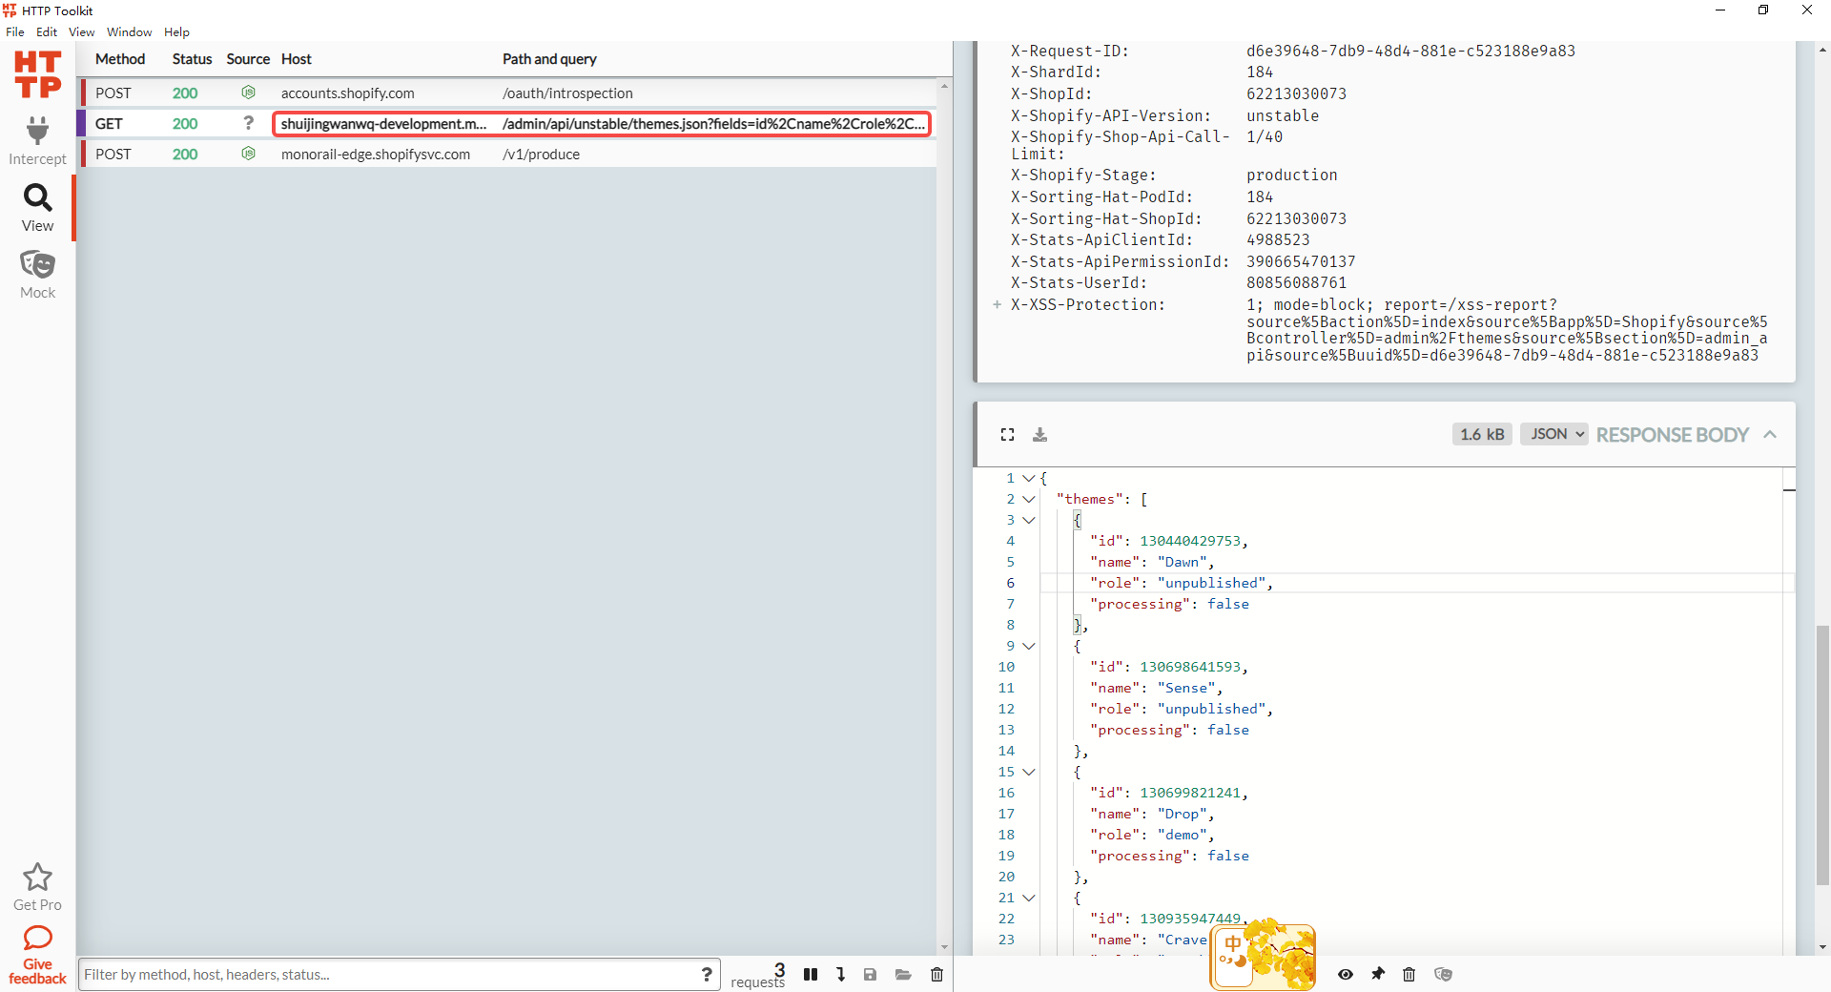
Task: Toggle auto-scroll to new requests
Action: pos(840,974)
